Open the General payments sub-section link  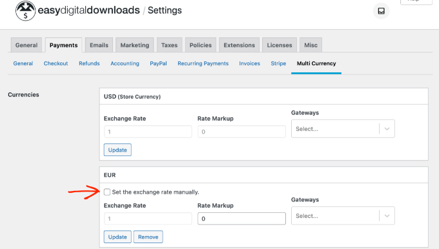click(x=23, y=63)
